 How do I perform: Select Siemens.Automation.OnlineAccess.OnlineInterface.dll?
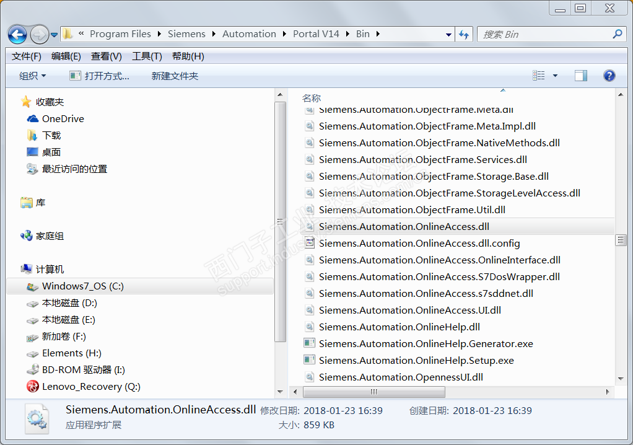click(440, 260)
